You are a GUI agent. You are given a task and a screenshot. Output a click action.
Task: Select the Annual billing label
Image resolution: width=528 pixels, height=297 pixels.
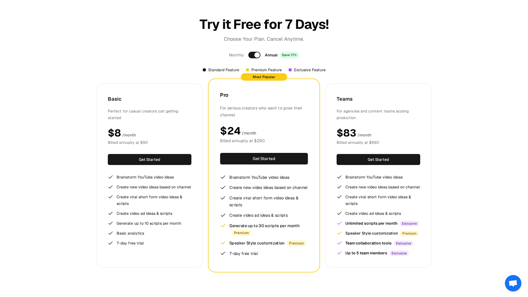click(x=271, y=55)
